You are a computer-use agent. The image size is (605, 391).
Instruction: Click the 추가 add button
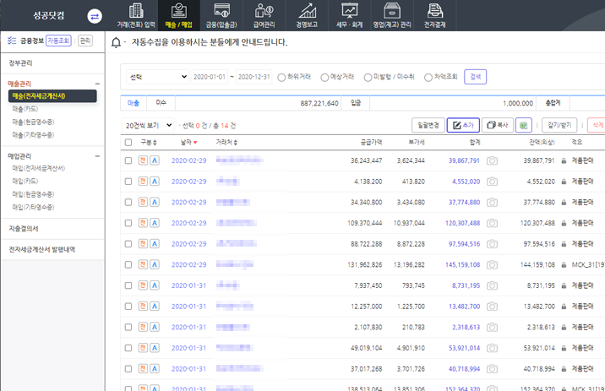click(463, 125)
